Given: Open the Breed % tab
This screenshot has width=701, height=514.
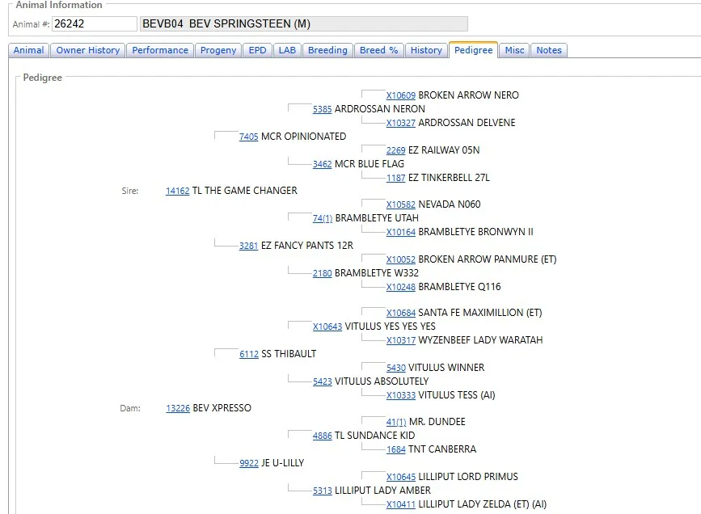Looking at the screenshot, I should coord(379,50).
